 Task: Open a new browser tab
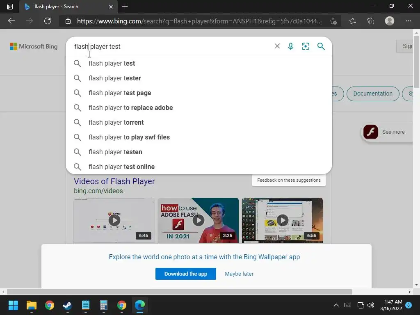point(125,7)
